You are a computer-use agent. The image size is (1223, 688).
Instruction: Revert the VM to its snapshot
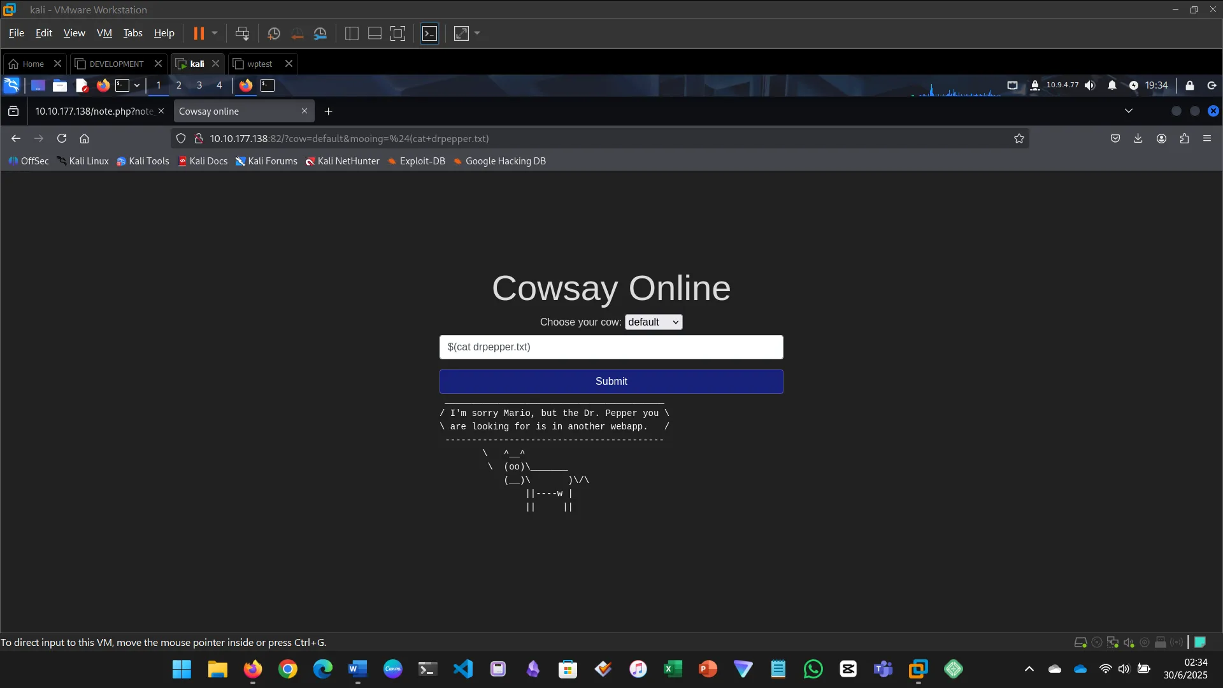(297, 33)
